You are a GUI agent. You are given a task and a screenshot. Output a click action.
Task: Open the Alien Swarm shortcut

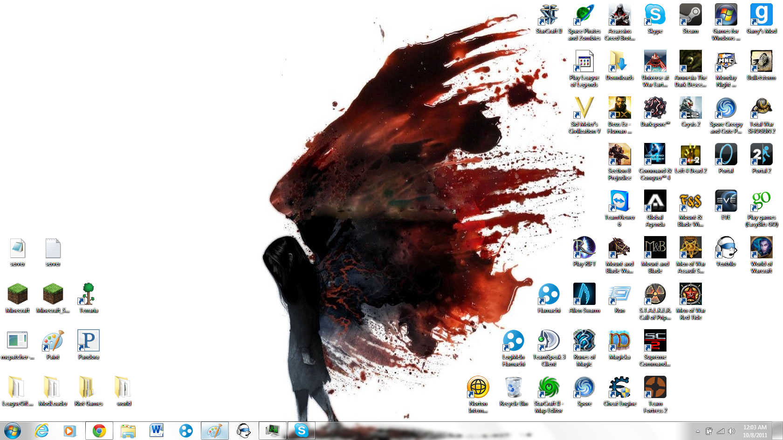[x=584, y=298]
